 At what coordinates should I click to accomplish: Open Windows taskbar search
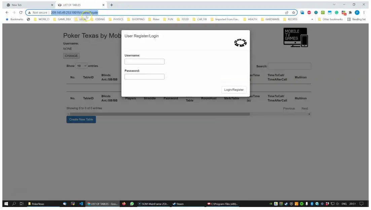(14, 204)
